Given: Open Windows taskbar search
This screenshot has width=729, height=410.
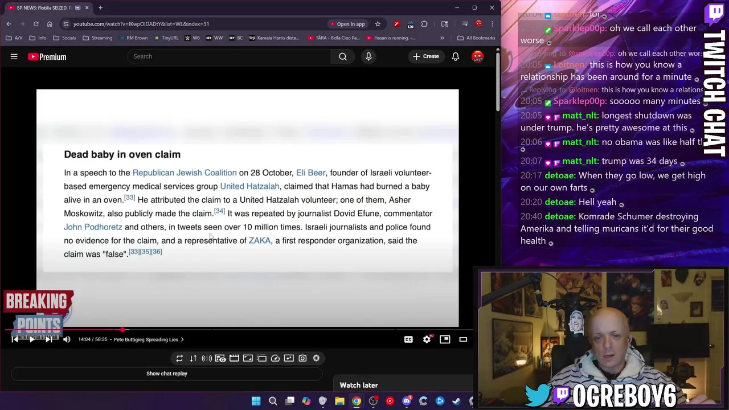Looking at the screenshot, I should [x=273, y=401].
